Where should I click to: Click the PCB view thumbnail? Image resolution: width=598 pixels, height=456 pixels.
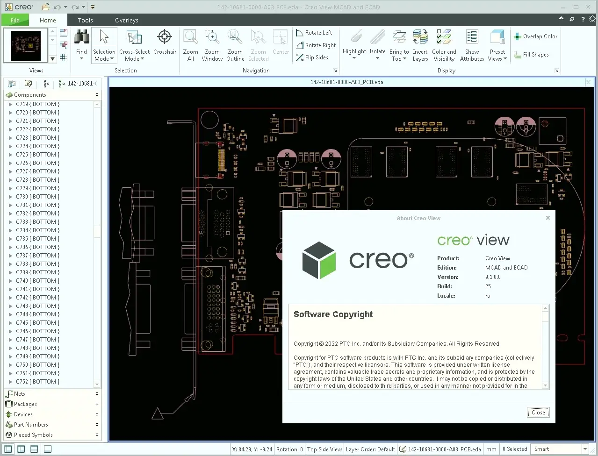click(x=26, y=45)
